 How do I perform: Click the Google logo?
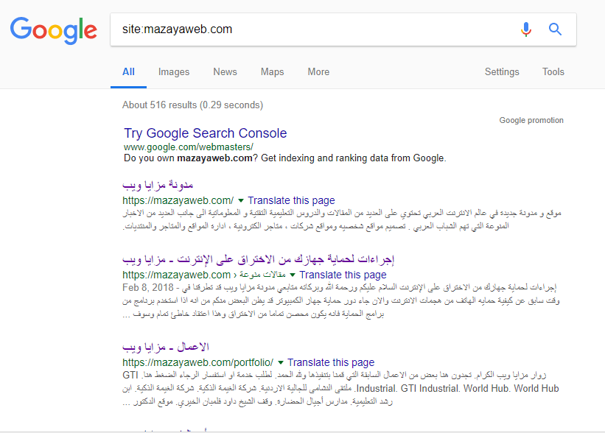53,29
